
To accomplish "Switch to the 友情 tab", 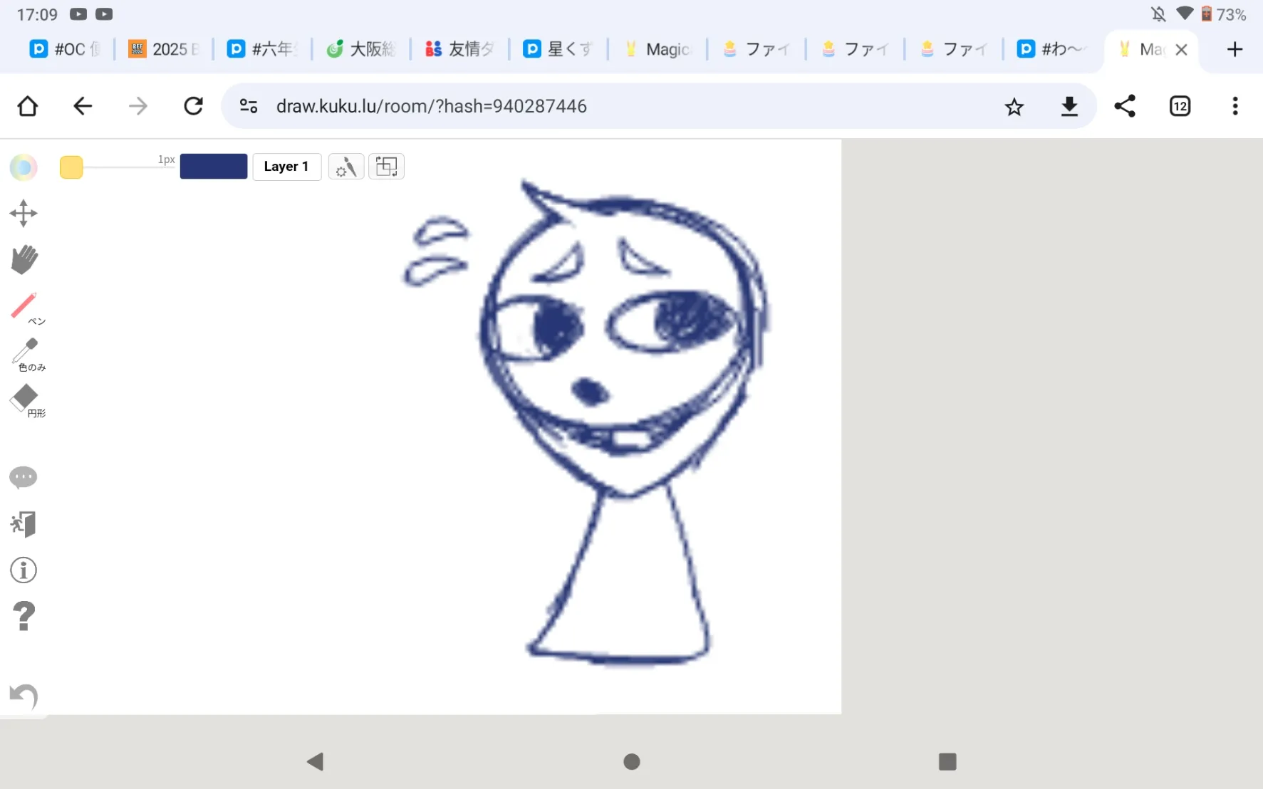I will [460, 49].
